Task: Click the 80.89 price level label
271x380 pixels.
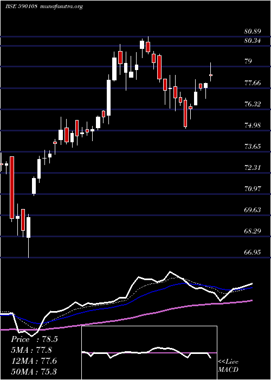Action: tap(253, 31)
